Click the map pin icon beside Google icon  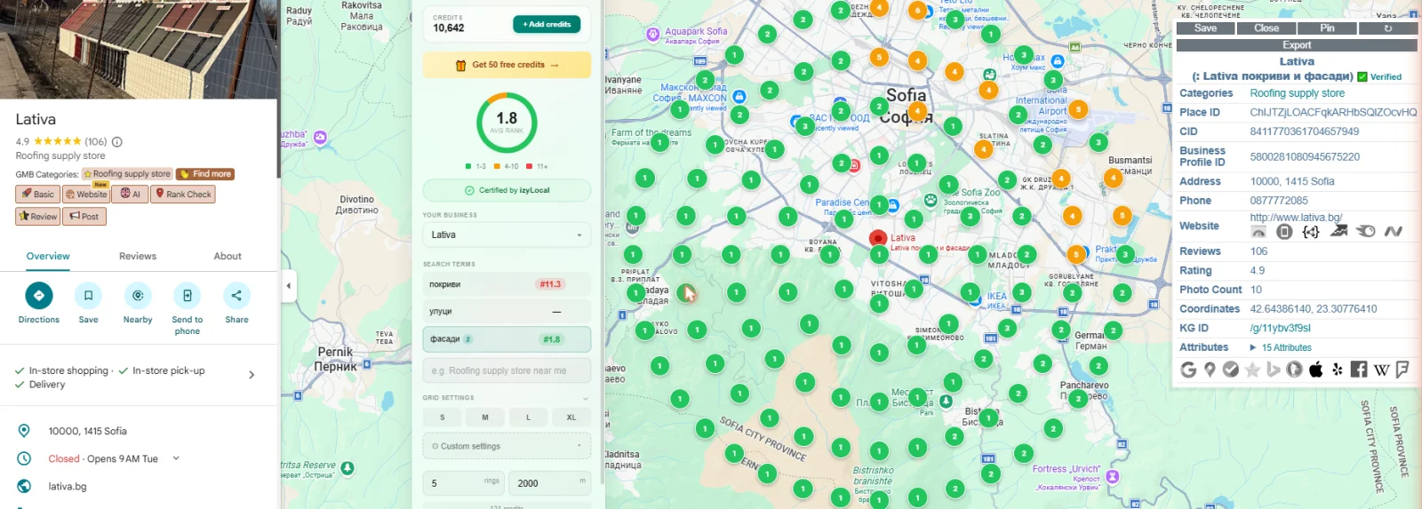pyautogui.click(x=1210, y=370)
